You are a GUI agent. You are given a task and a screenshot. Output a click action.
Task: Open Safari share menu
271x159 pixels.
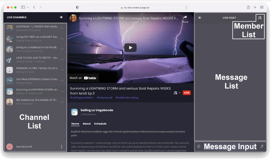tap(248, 7)
